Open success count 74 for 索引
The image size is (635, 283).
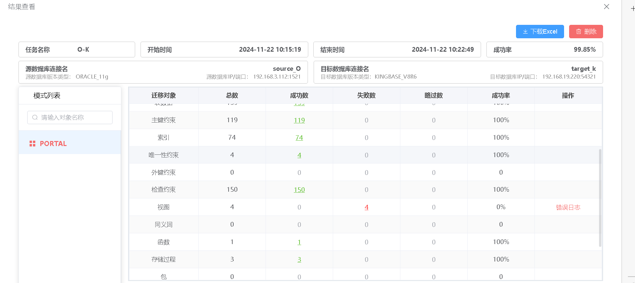pyautogui.click(x=299, y=138)
